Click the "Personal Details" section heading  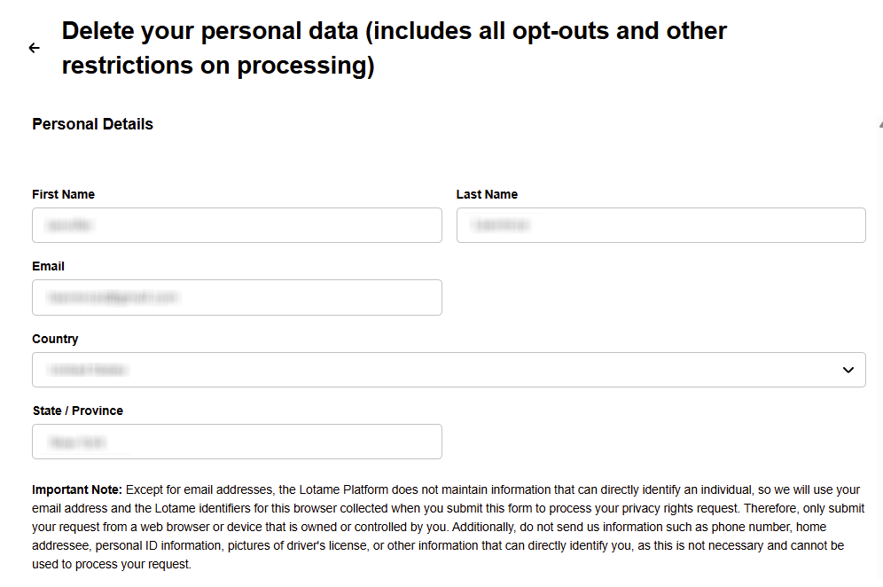click(x=92, y=124)
